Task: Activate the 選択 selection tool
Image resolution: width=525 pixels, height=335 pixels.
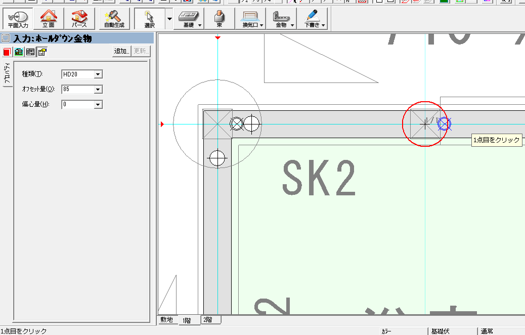Action: 149,19
